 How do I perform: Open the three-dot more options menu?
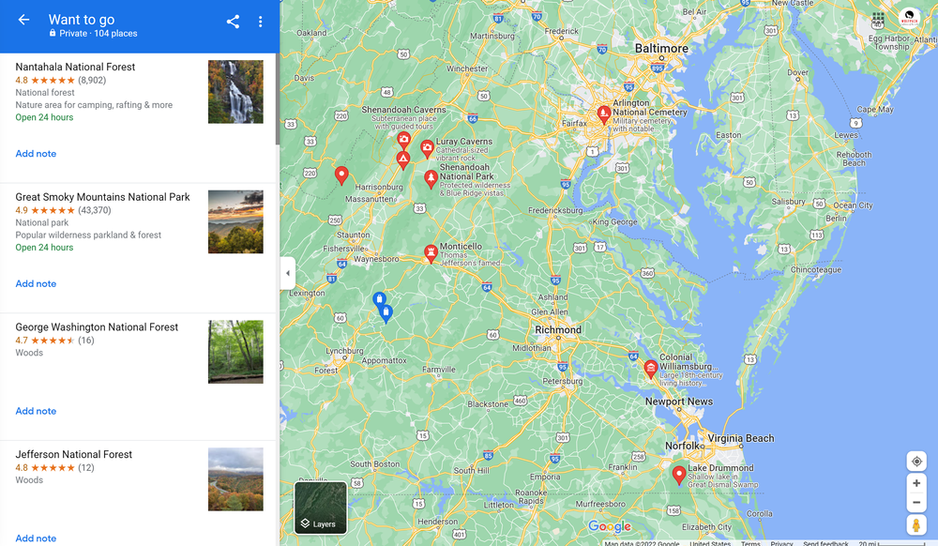click(260, 22)
